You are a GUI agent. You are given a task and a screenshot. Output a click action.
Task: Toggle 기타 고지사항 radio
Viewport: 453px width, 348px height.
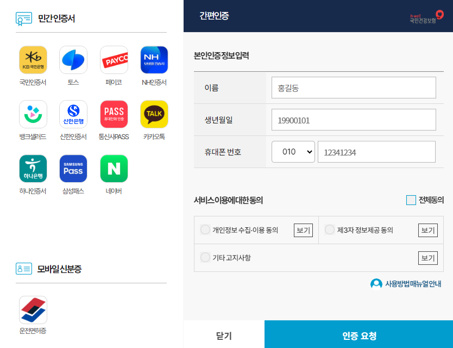(205, 257)
